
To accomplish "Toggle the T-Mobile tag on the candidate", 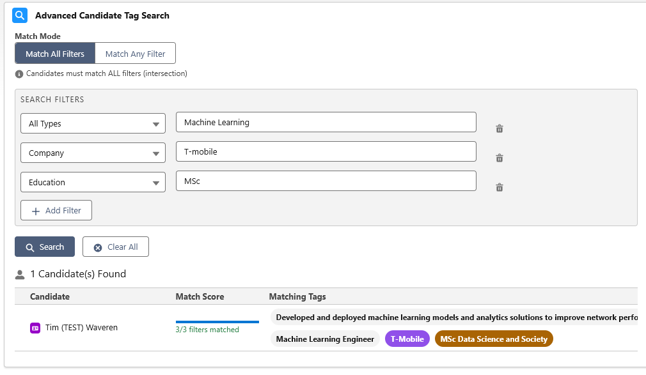I will pyautogui.click(x=407, y=339).
